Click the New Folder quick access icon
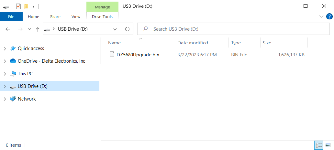334x150 pixels. (26, 6)
